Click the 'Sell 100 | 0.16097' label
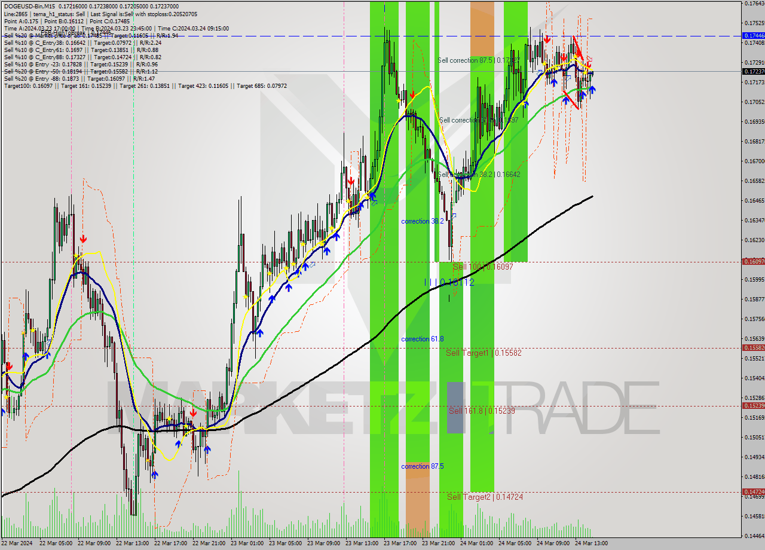 pyautogui.click(x=483, y=267)
